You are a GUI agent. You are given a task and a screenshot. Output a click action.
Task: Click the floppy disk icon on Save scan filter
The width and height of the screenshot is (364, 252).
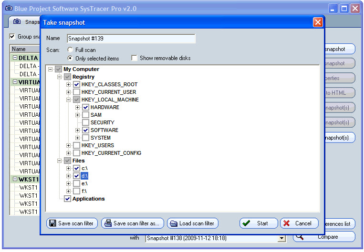coord(52,223)
